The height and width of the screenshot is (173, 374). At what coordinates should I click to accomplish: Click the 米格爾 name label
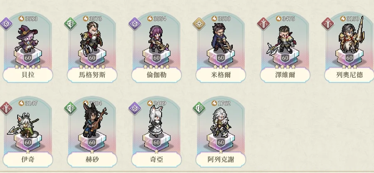coord(221,75)
